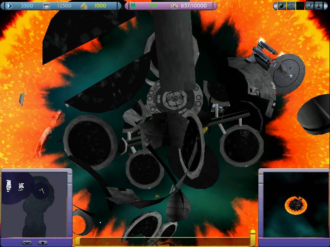330x247 pixels.
Task: Click the orange explosion in cinematic window
Action: pyautogui.click(x=295, y=203)
